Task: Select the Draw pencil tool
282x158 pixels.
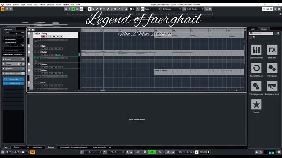Action: pos(97,9)
